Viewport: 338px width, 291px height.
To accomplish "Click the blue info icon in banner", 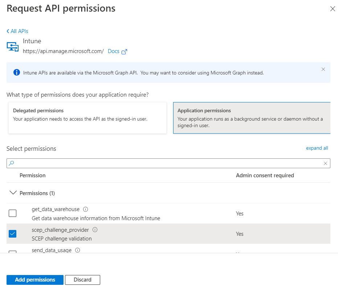I will tap(17, 73).
